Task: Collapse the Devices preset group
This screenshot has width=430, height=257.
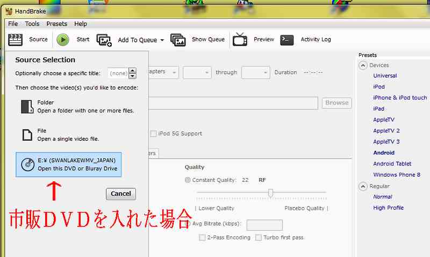Action: tap(363, 65)
